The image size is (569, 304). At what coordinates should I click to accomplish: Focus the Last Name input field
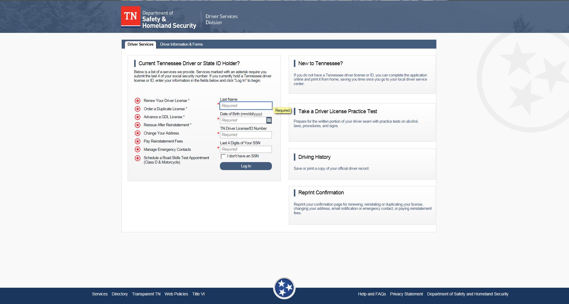246,106
